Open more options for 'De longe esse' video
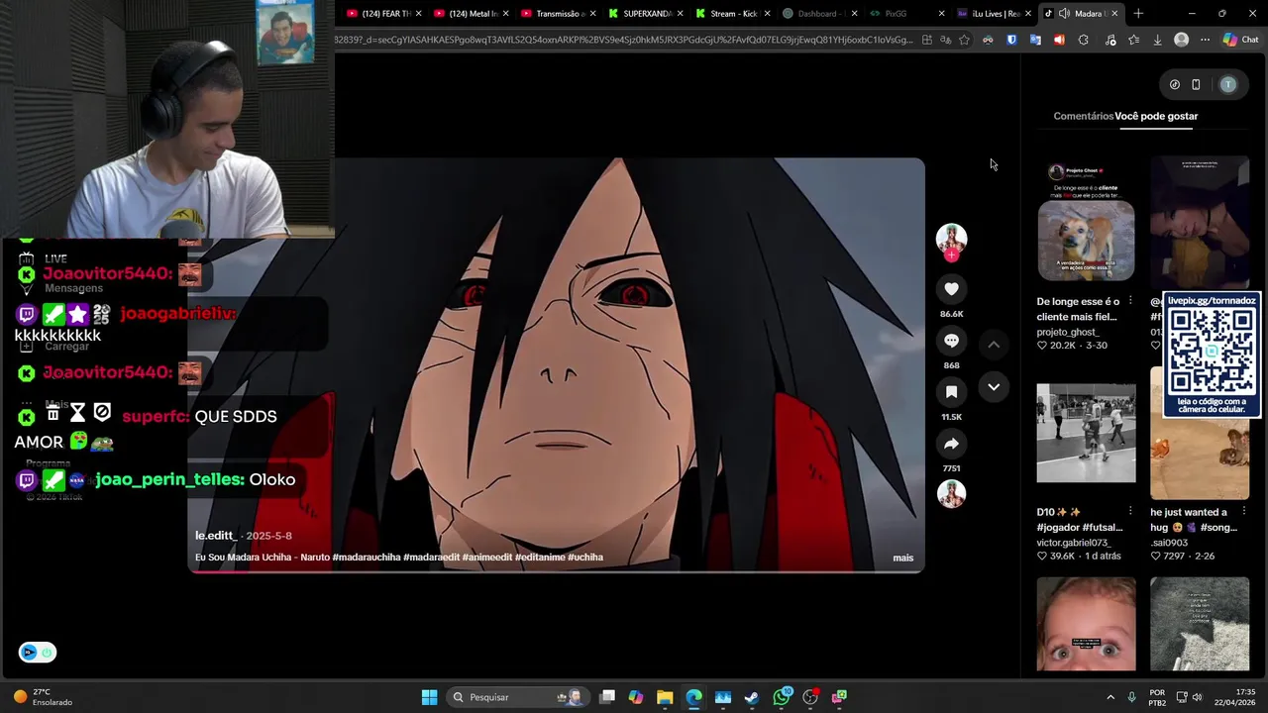The image size is (1268, 713). pos(1130,301)
